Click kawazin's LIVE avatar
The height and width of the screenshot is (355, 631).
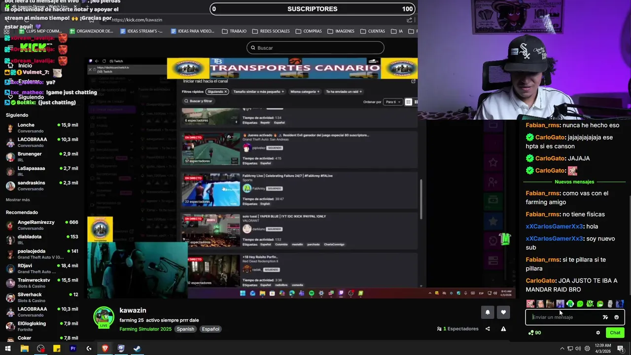[104, 317]
